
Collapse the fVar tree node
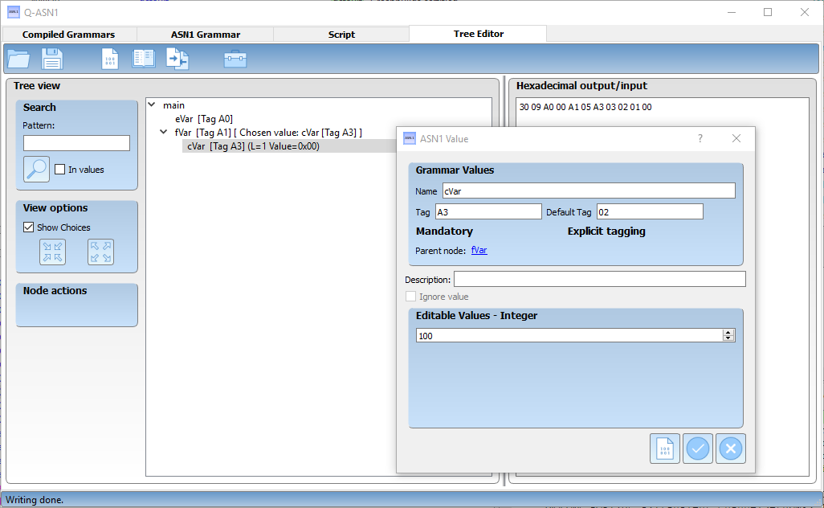coord(164,132)
